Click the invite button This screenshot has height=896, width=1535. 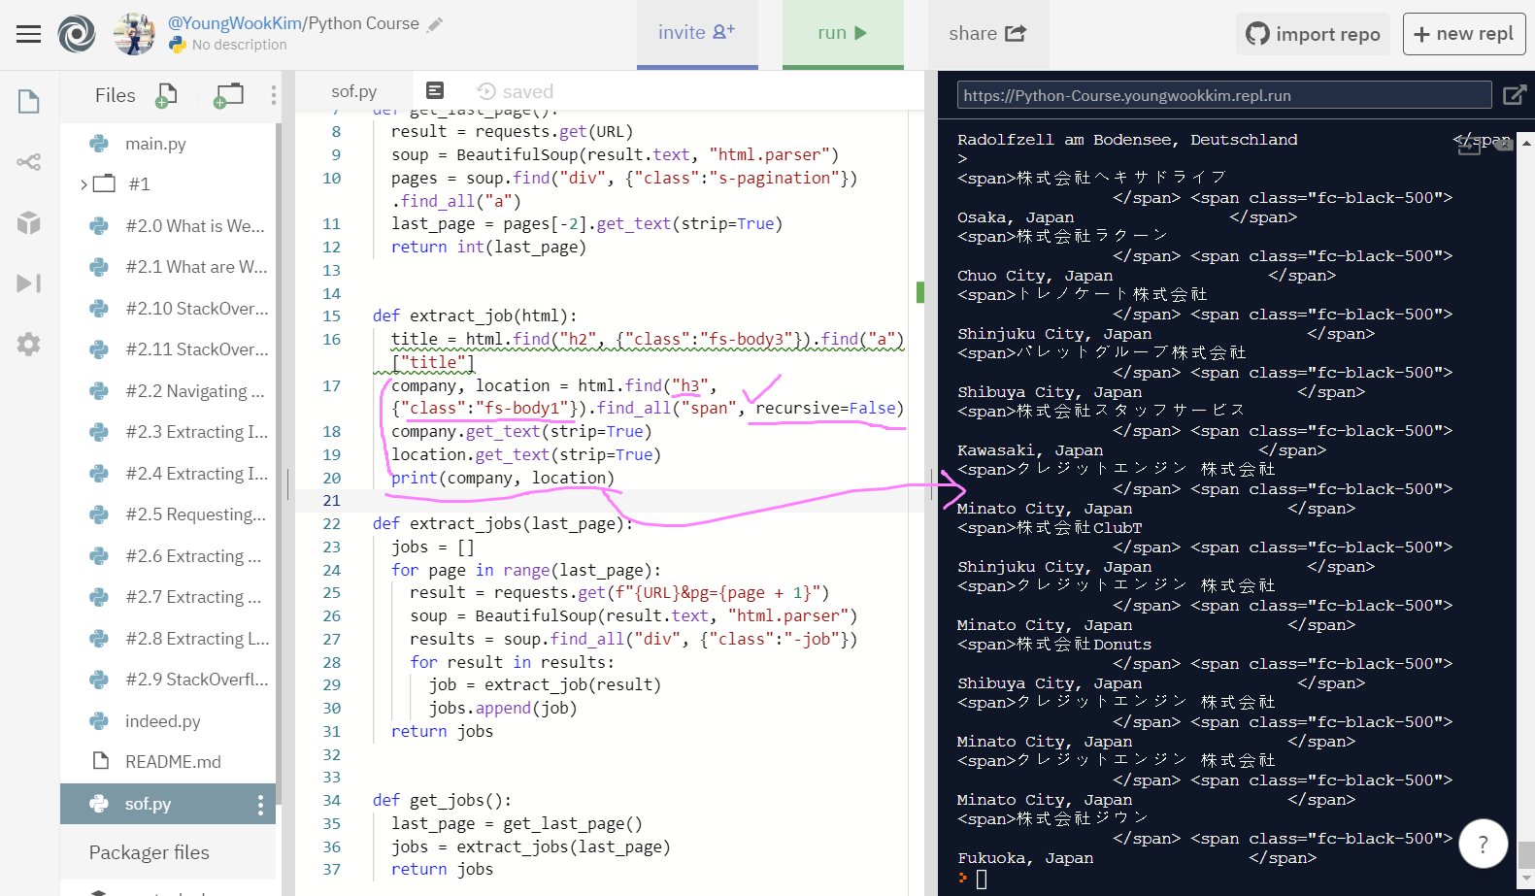click(x=697, y=34)
